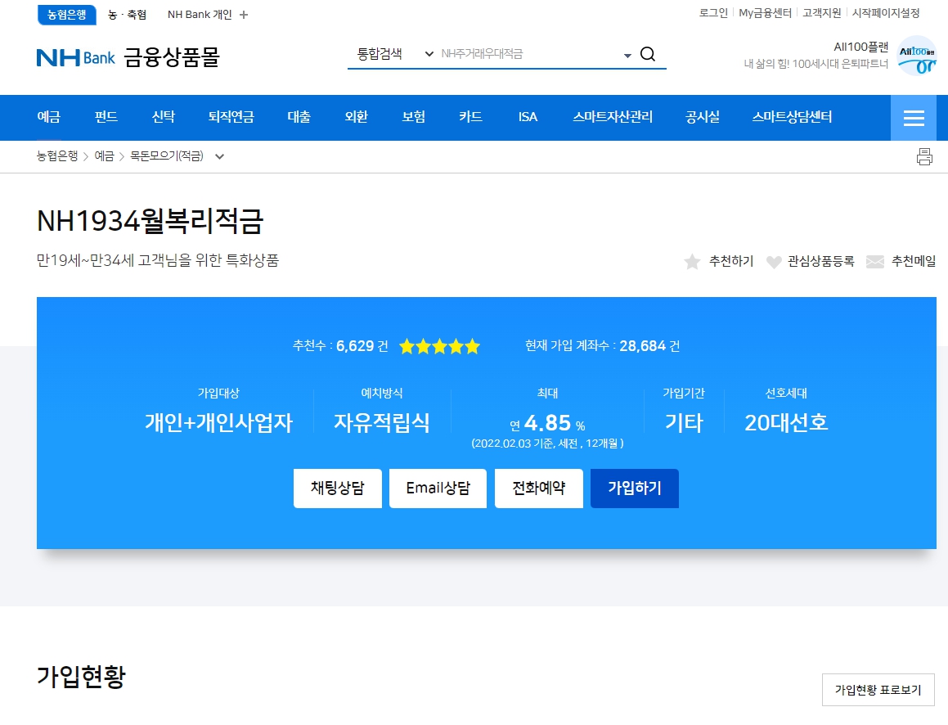Click the 6,629 recommendation count
Image resolution: width=948 pixels, height=725 pixels.
(x=355, y=346)
